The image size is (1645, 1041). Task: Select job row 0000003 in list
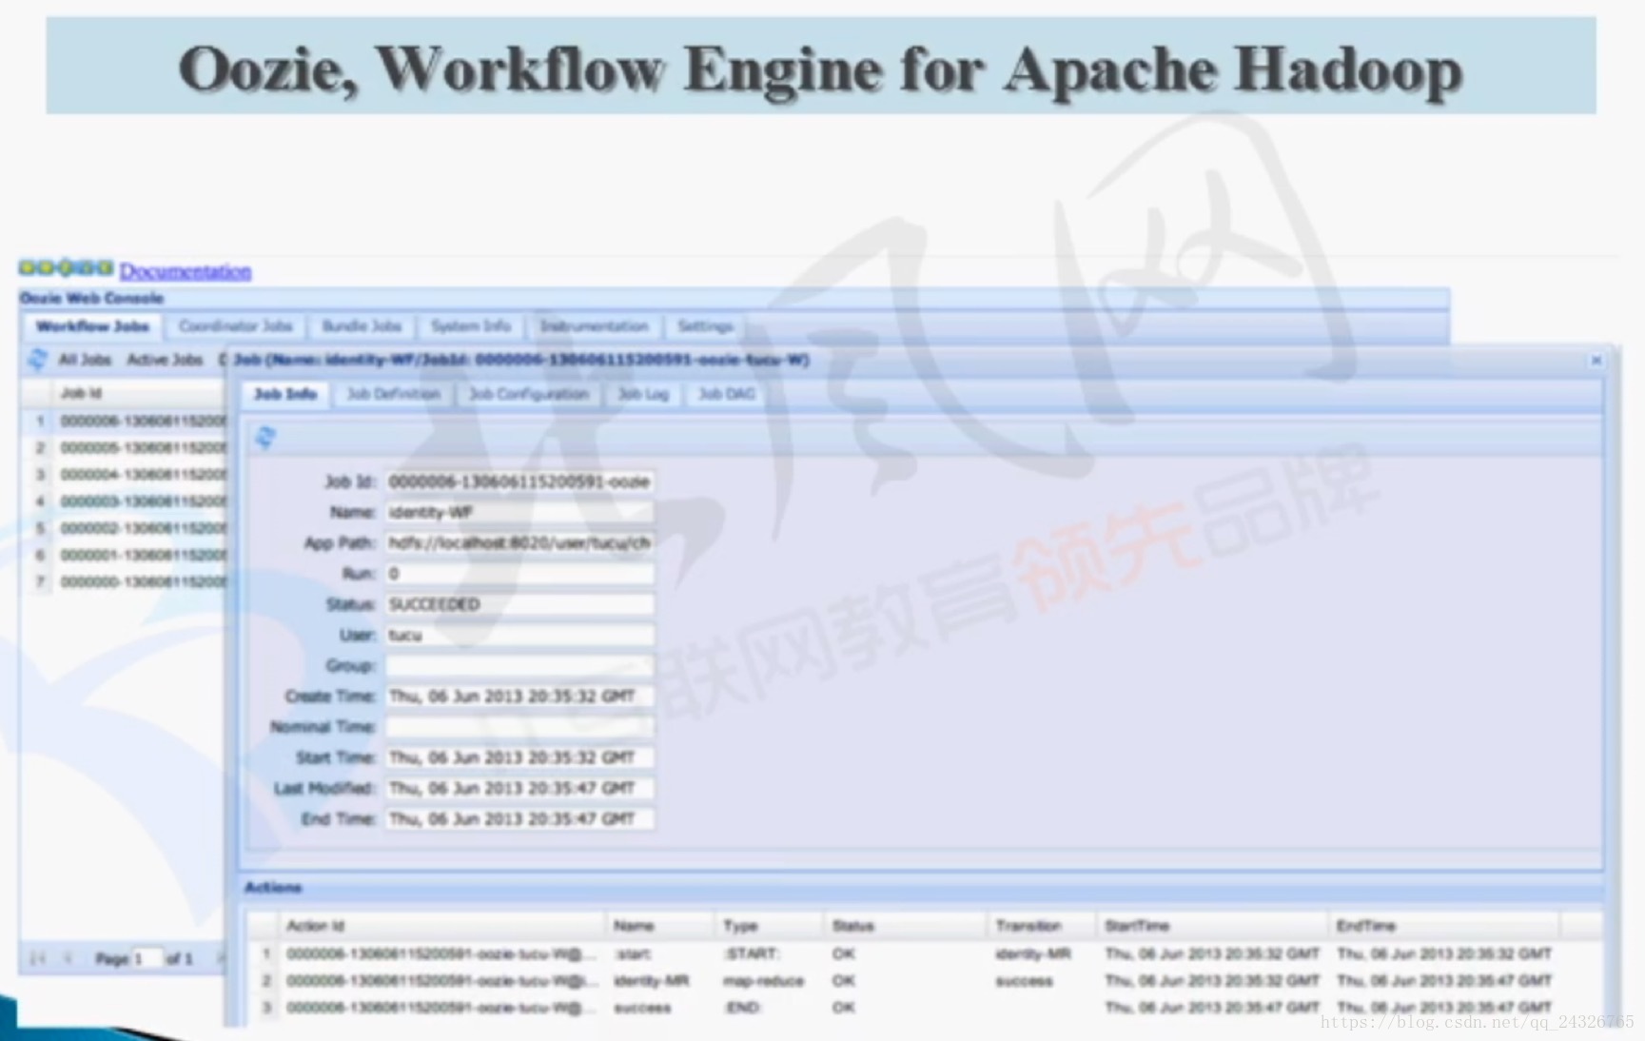coord(124,501)
